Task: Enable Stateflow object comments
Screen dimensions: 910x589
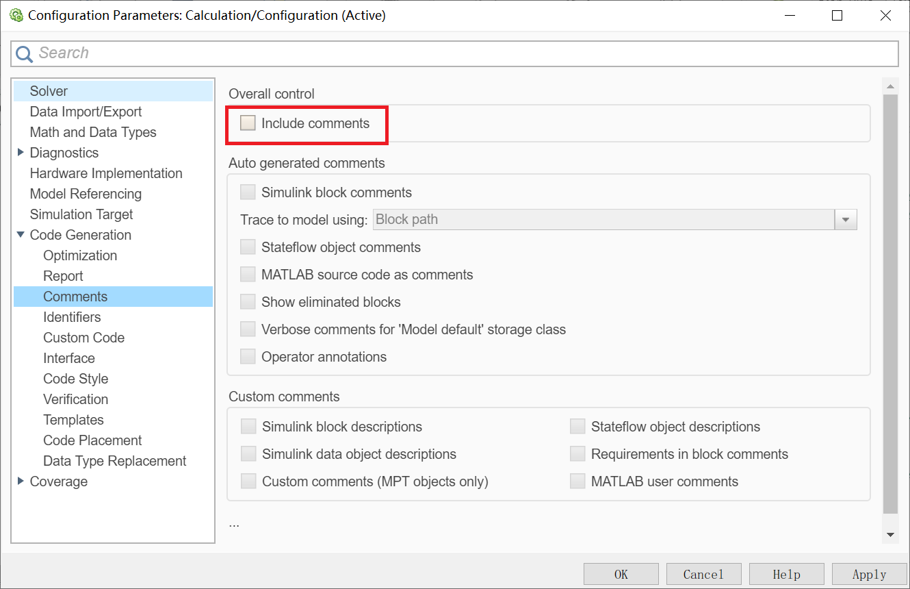Action: tap(247, 247)
